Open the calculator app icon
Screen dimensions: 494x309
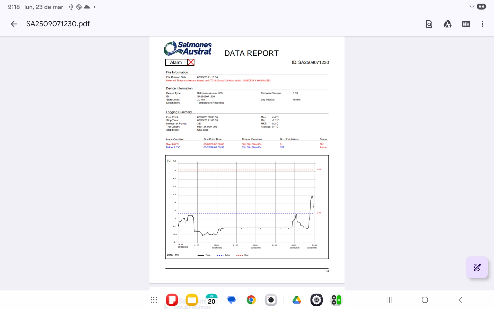(336, 300)
